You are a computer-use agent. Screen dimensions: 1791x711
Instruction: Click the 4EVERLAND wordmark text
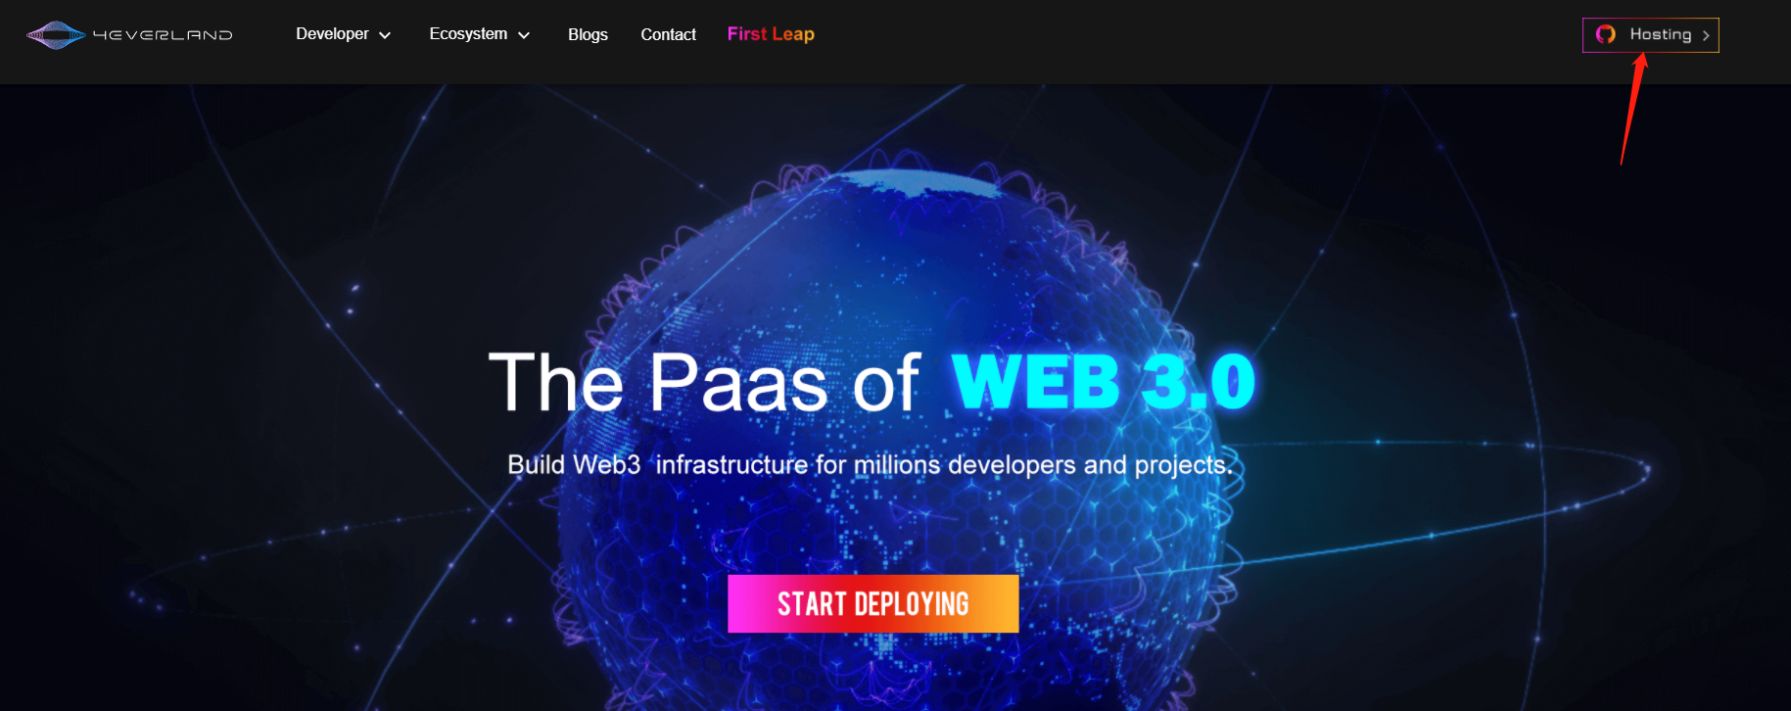point(163,35)
